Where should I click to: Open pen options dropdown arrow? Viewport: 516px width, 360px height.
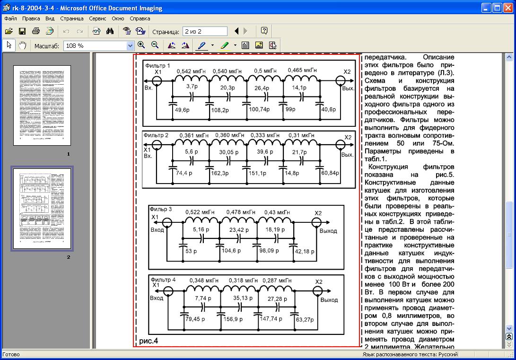212,45
